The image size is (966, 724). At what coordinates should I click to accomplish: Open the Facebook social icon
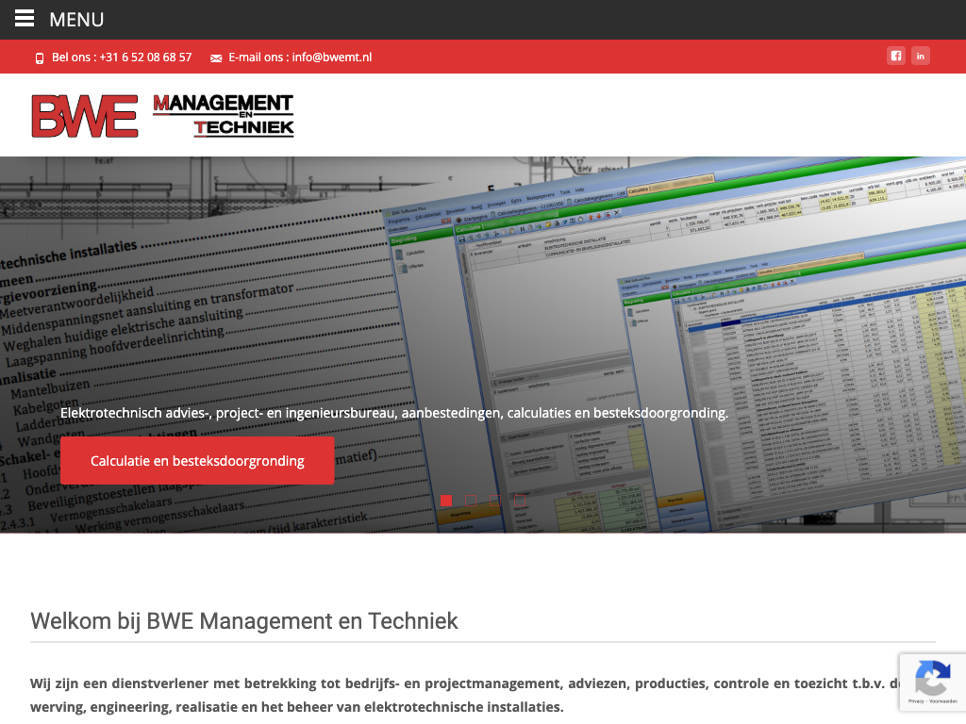coord(895,56)
